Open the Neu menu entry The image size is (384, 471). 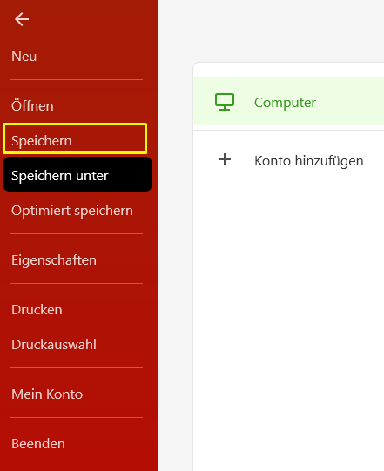tap(24, 57)
